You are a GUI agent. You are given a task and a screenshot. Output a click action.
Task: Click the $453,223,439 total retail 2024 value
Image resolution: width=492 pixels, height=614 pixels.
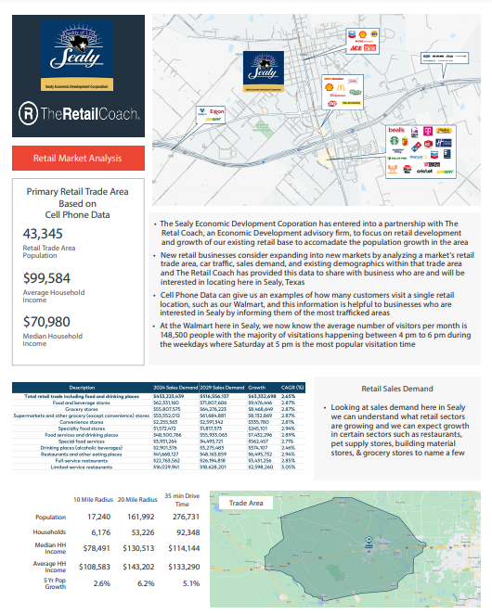169,396
